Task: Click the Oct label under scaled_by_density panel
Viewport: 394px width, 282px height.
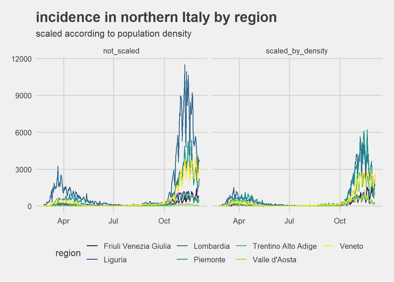Action: [x=340, y=221]
